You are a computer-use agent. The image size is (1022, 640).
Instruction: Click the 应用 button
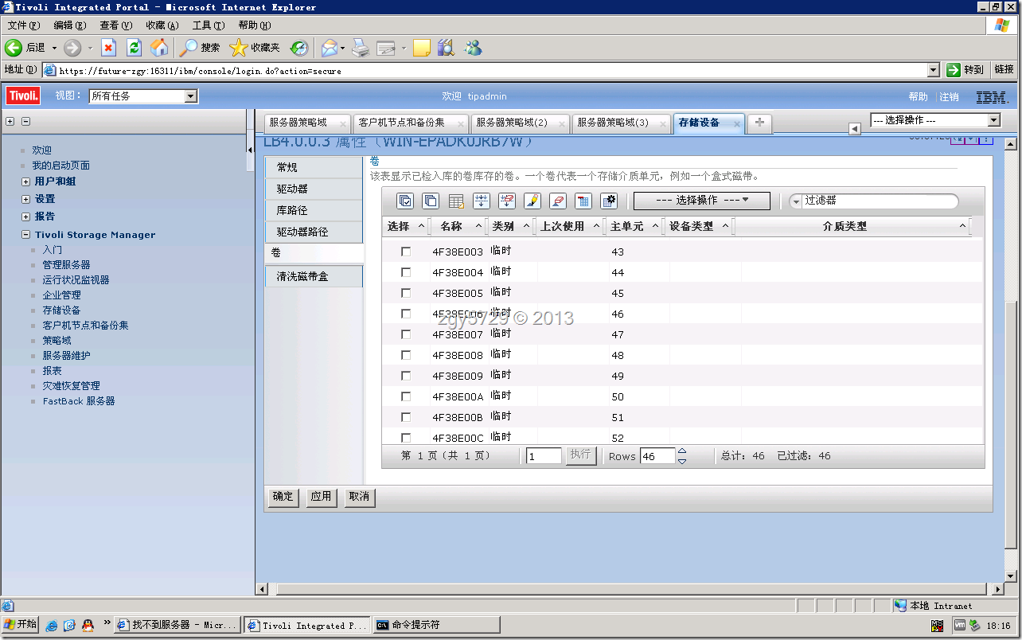[321, 497]
